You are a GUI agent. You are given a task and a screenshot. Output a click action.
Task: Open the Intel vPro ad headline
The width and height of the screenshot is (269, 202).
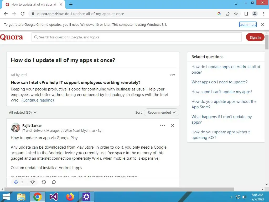coord(75,82)
